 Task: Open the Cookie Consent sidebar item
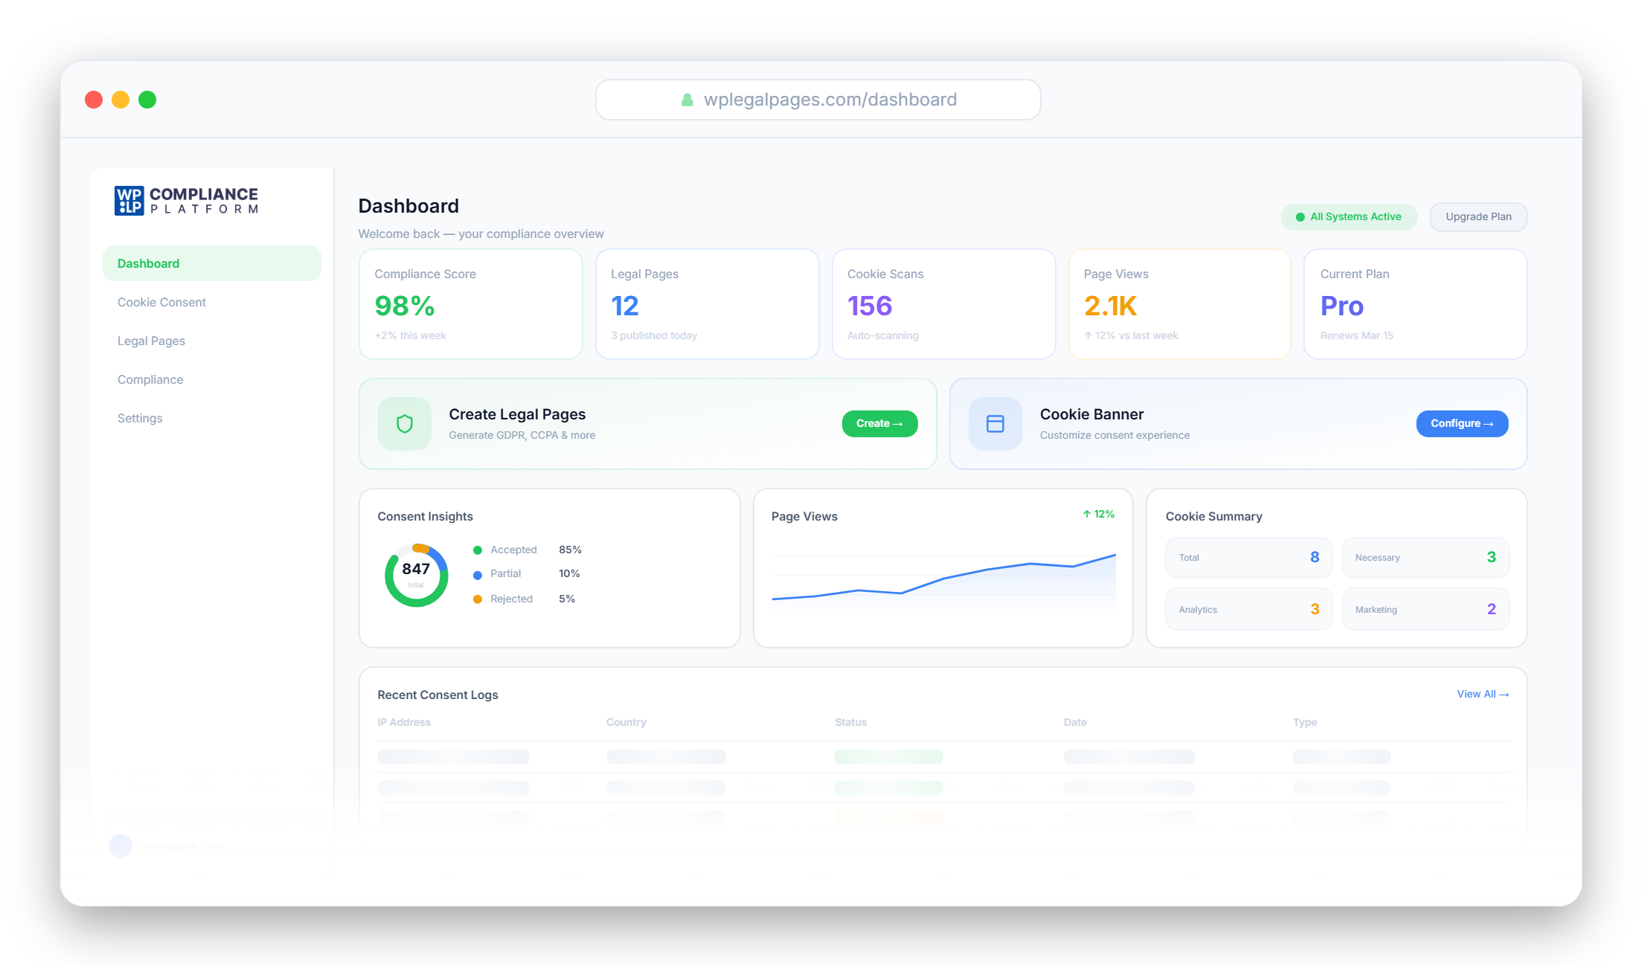(161, 302)
